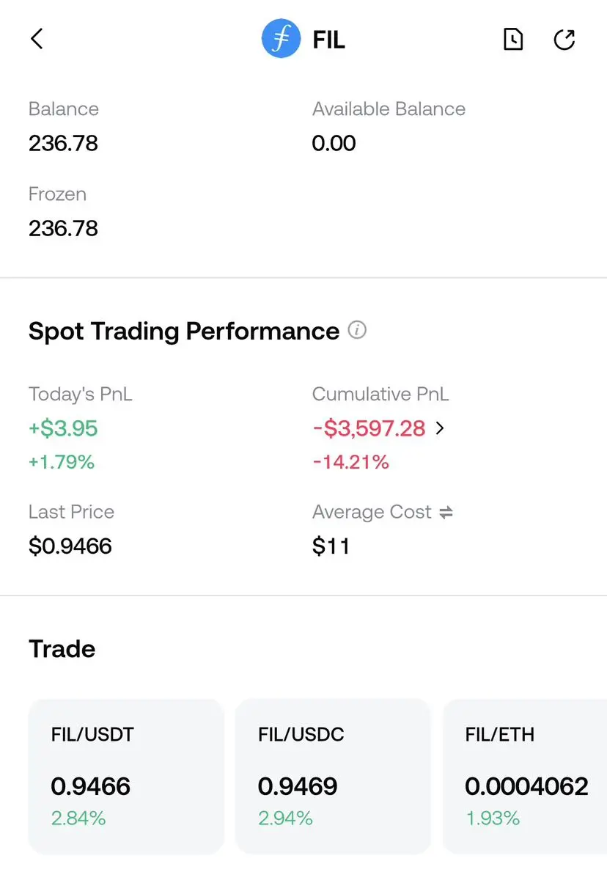The height and width of the screenshot is (883, 607).
Task: Open the FIL/USDT trading pair card
Action: [125, 776]
